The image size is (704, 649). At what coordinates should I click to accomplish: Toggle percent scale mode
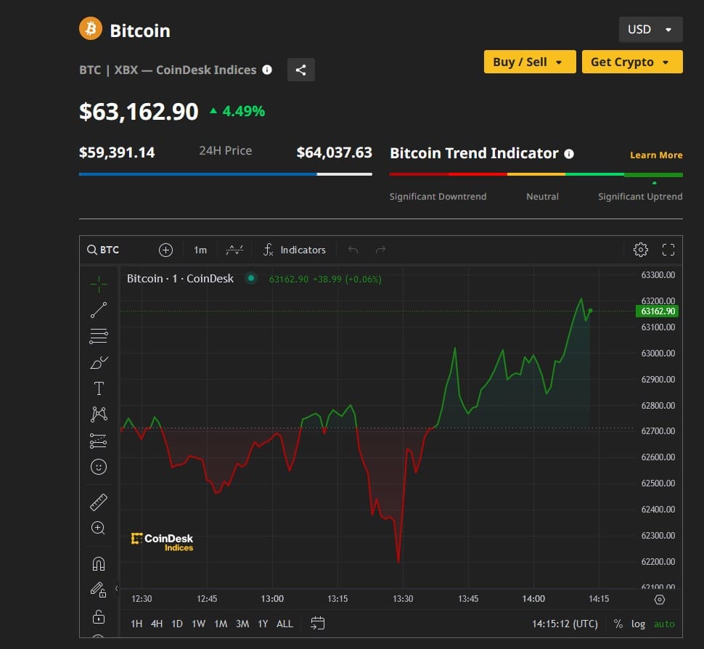click(x=618, y=624)
